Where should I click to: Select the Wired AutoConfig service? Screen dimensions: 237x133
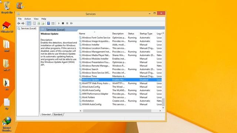(120, 87)
